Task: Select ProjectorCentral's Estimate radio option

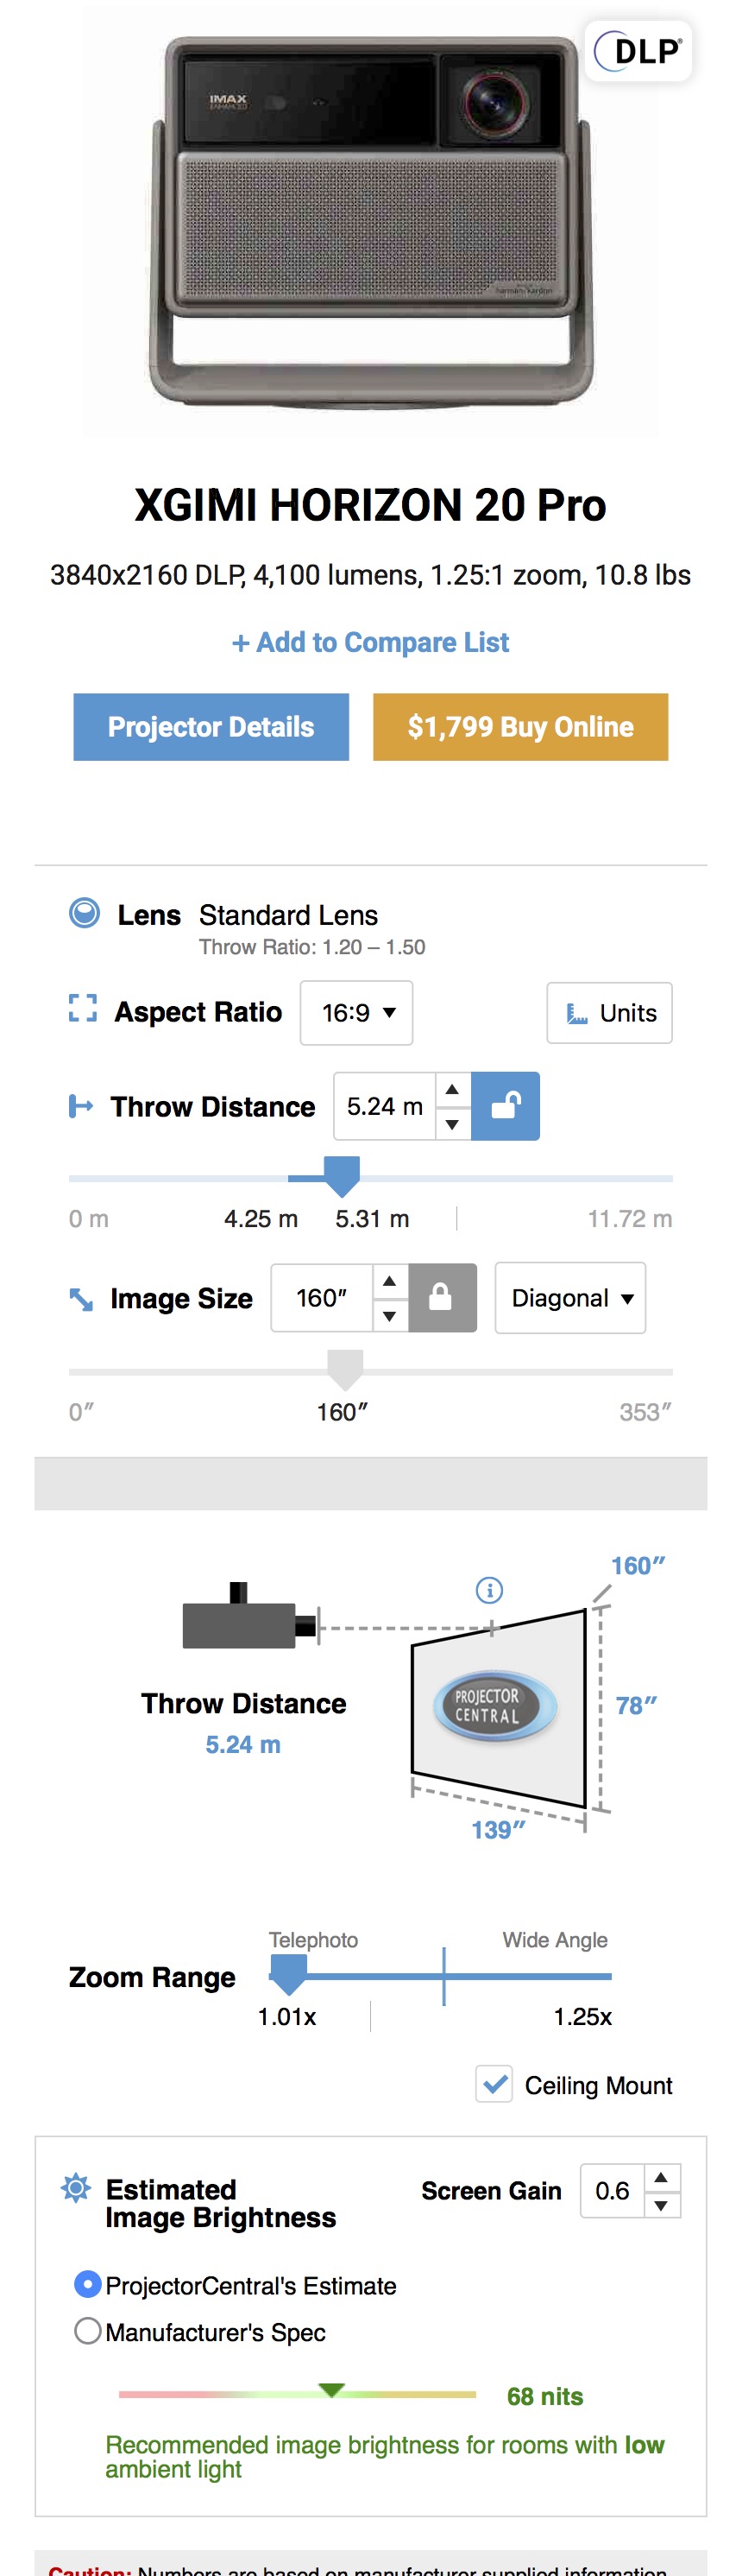Action: coord(88,2284)
